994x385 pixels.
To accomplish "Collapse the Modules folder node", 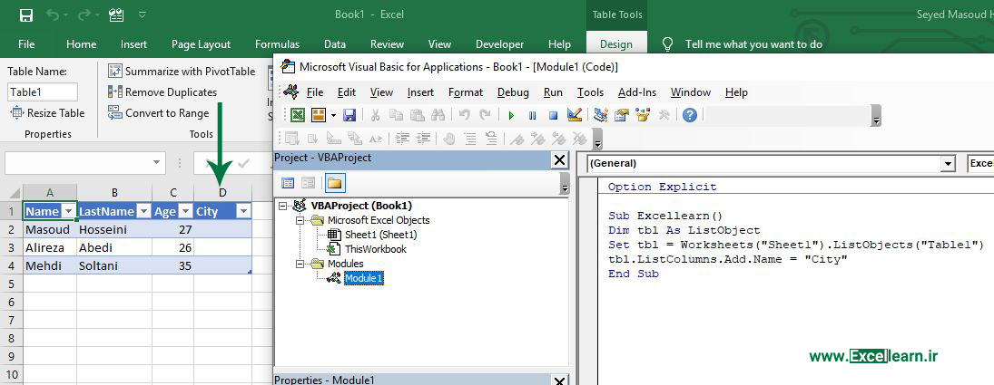I will click(x=300, y=263).
